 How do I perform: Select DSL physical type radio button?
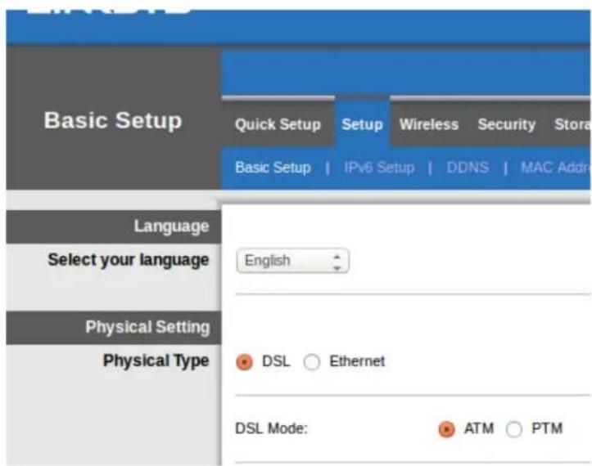[x=244, y=362]
